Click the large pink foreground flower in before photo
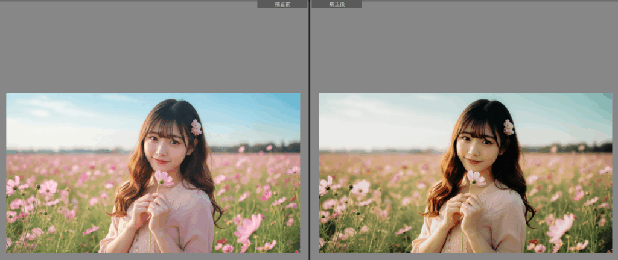 [x=247, y=229]
